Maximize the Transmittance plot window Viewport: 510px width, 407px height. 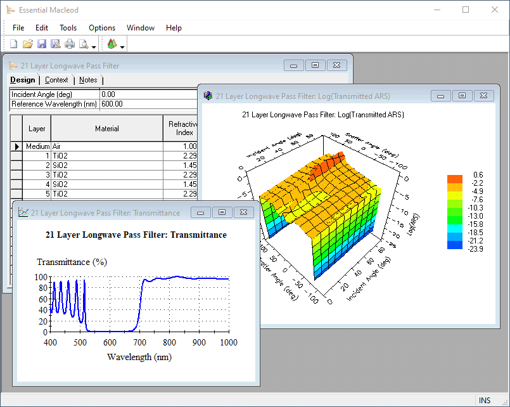pos(222,212)
